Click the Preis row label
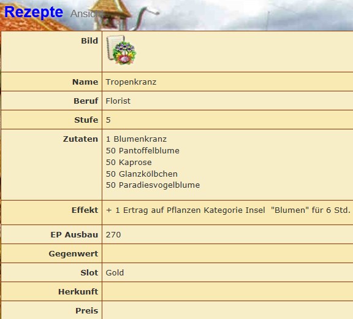 [x=87, y=311]
